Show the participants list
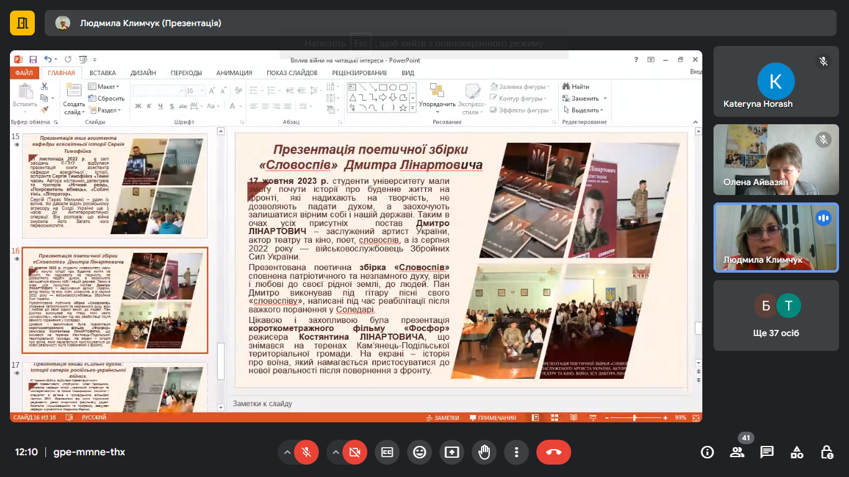Viewport: 849px width, 477px height. point(737,452)
